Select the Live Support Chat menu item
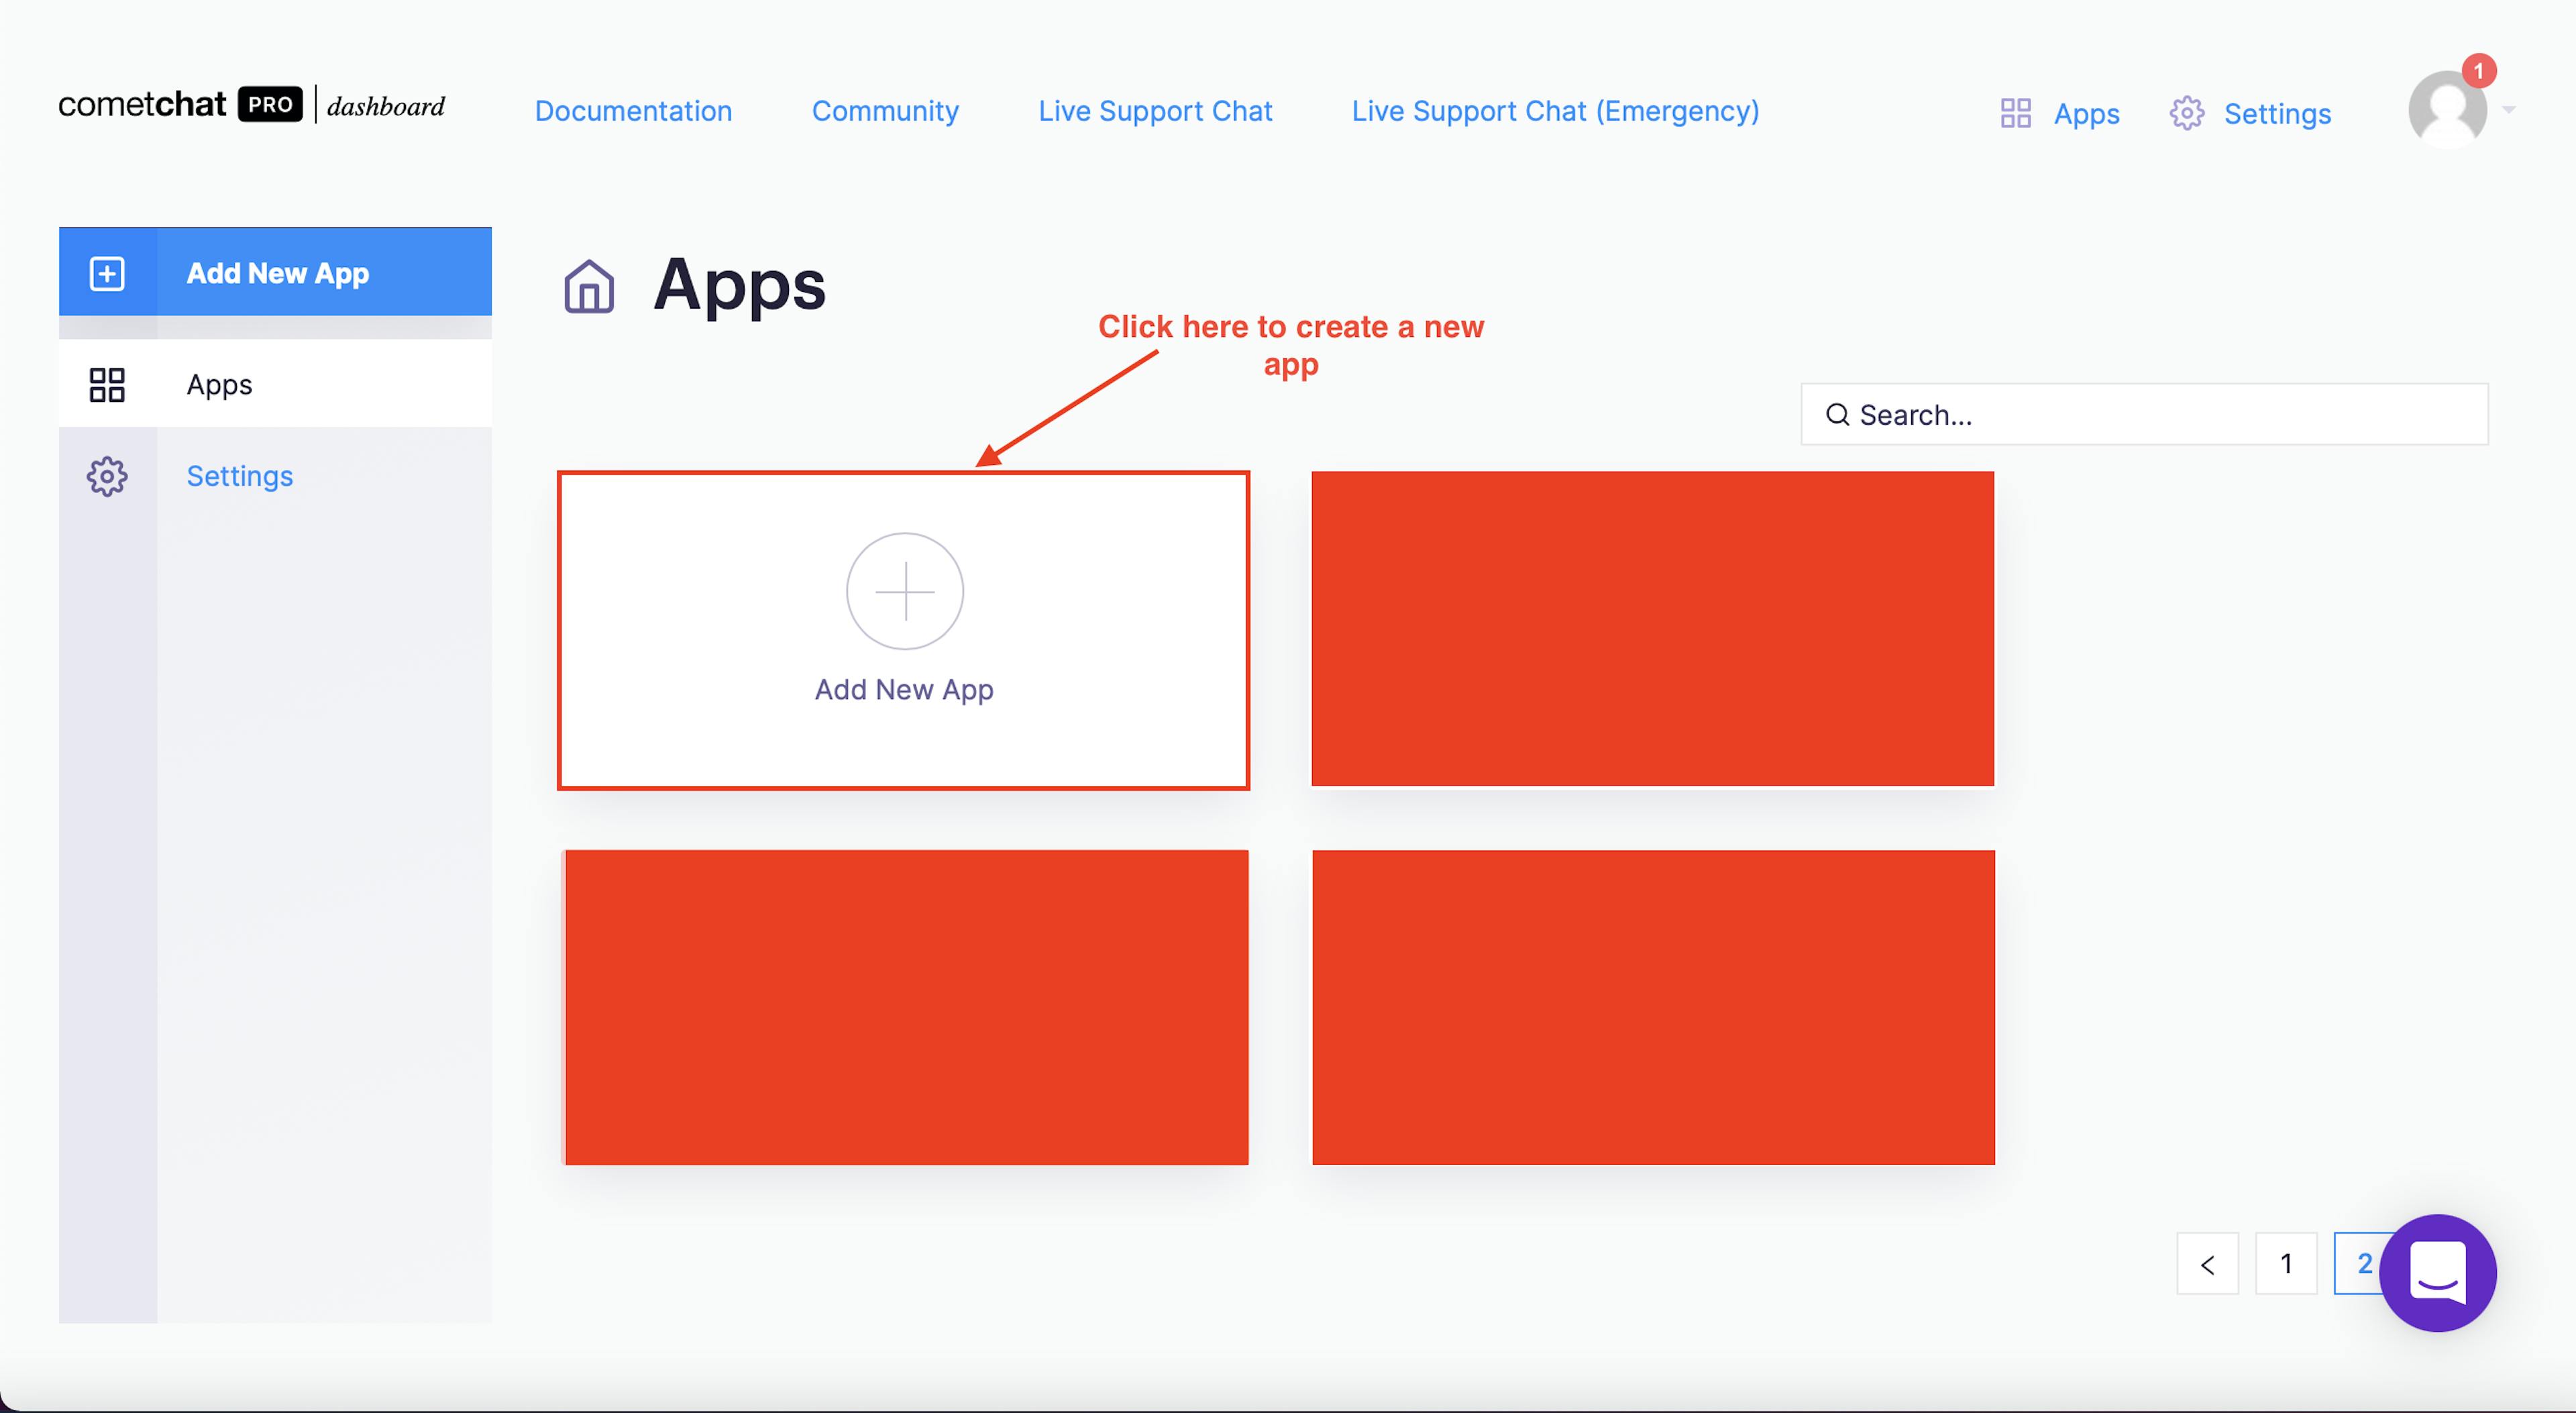The width and height of the screenshot is (2576, 1413). click(x=1155, y=111)
